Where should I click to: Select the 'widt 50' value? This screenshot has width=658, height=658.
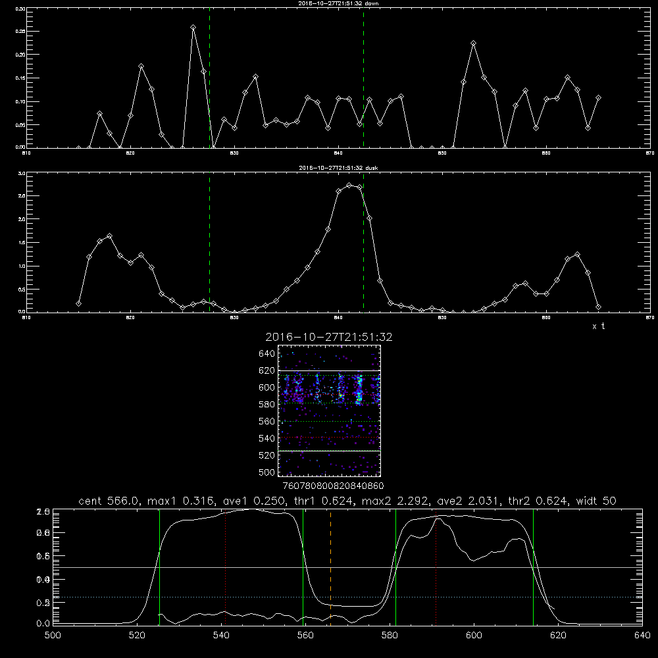(596, 501)
